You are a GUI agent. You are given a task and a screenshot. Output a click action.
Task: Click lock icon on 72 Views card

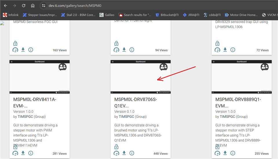click(217, 43)
